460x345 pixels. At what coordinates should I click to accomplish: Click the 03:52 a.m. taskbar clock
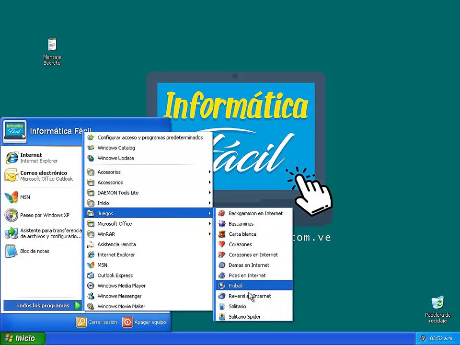click(x=441, y=338)
